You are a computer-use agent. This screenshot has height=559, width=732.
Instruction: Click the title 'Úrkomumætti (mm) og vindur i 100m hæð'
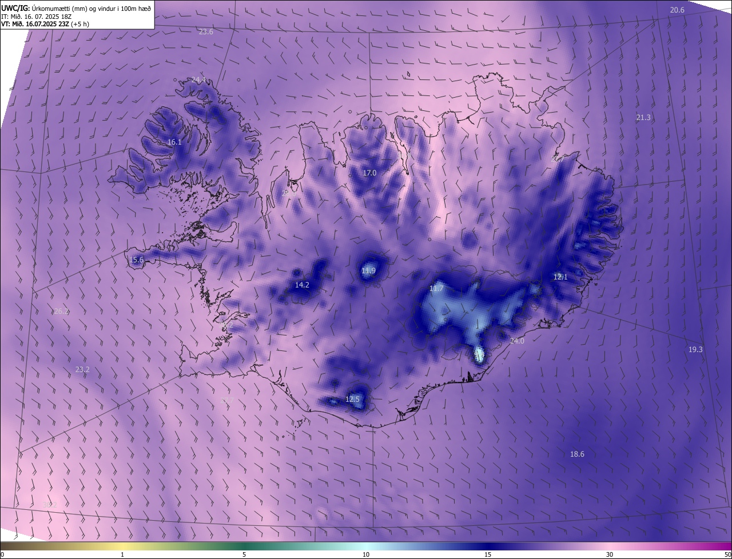[x=91, y=8]
